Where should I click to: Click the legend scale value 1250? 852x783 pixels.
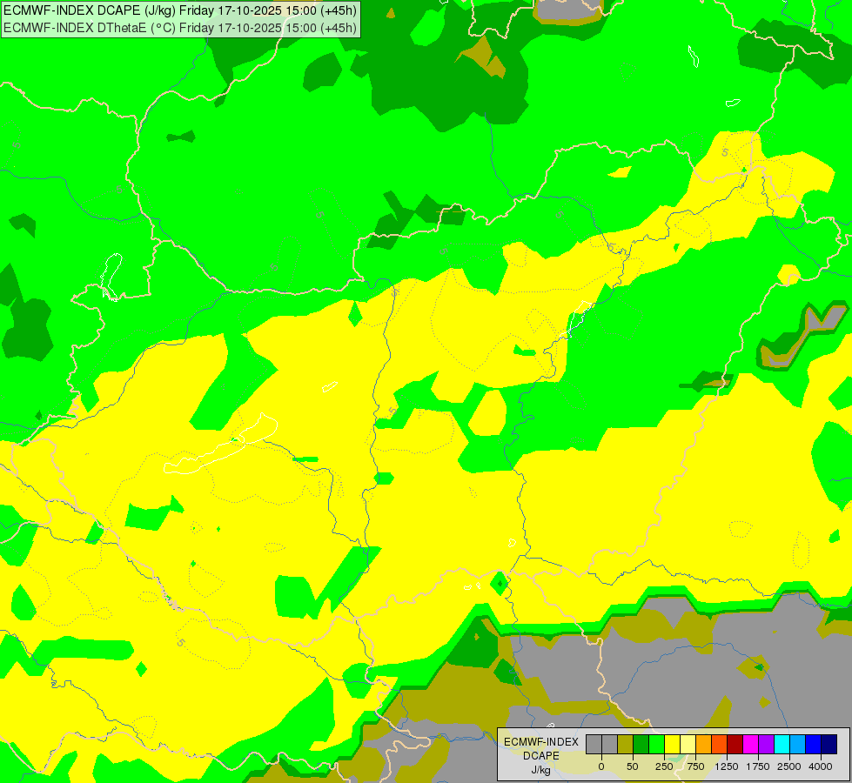727,766
